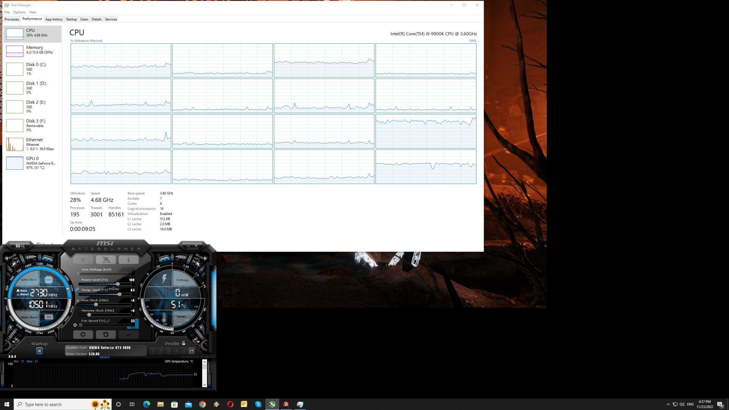Click the fan speed settings gear icon
The height and width of the screenshot is (410, 729).
(75, 325)
